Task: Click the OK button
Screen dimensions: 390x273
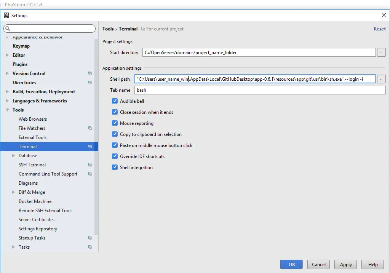Action: (x=291, y=264)
